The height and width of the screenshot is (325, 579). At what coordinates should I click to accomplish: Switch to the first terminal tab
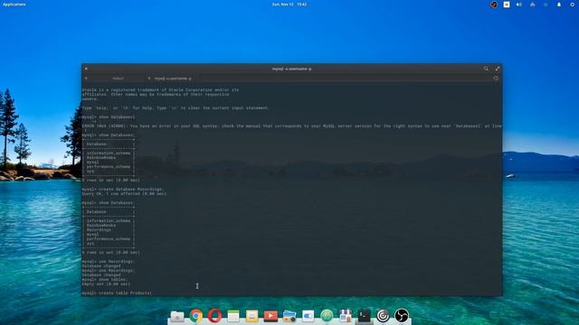(119, 79)
